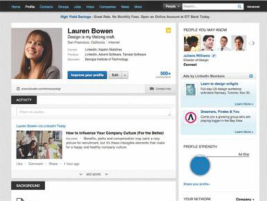Click Contact Info button

160,89
